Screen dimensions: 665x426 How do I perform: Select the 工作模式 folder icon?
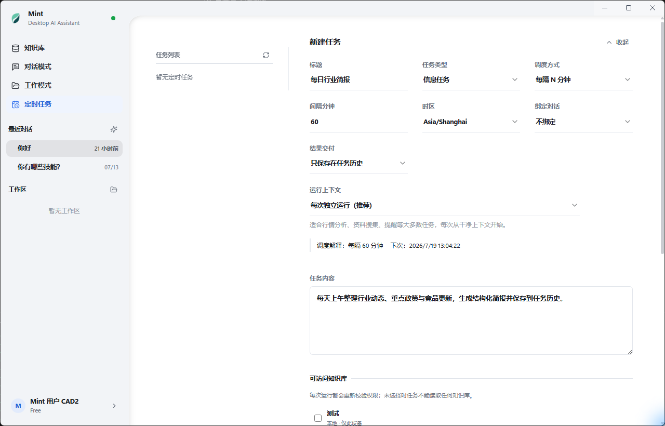[16, 85]
